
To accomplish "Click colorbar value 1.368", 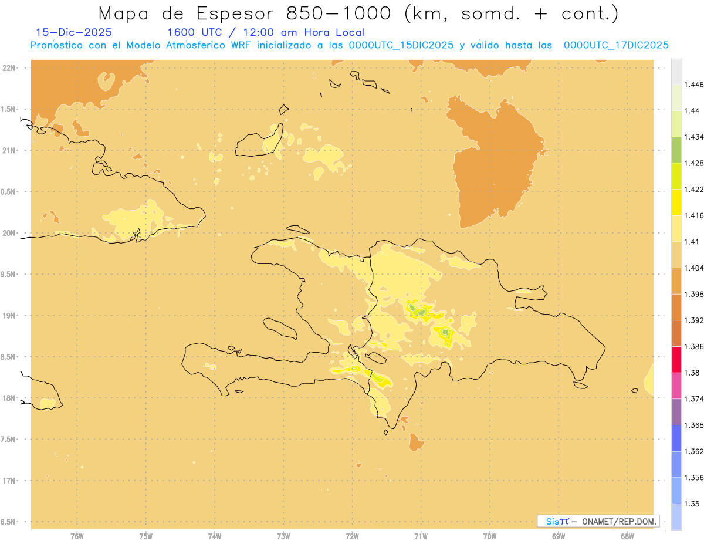I will 695,425.
